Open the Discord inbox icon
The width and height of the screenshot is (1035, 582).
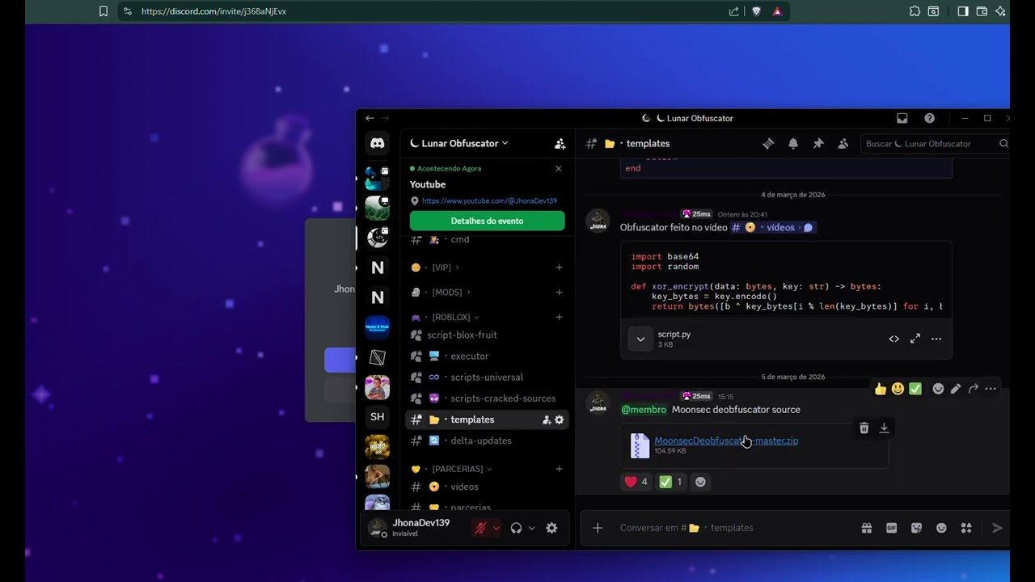click(x=902, y=118)
